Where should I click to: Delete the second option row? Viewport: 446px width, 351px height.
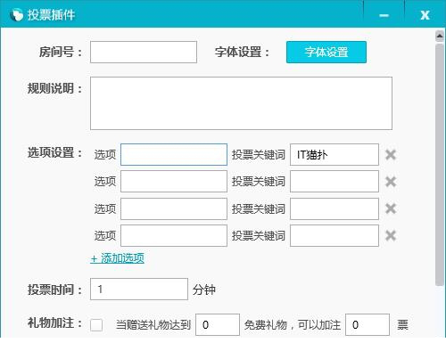click(391, 182)
